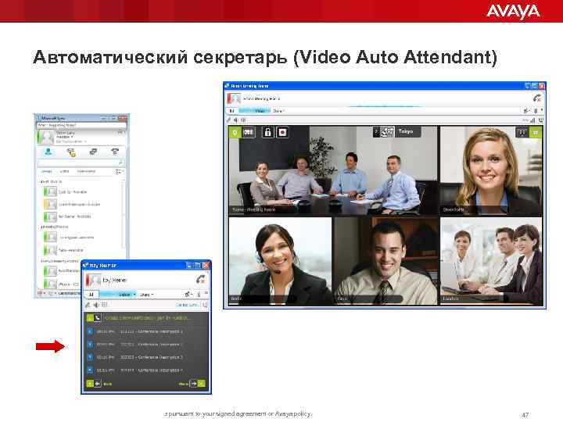Click the More button in dark panel
Image resolution: width=563 pixels, height=422 pixels.
(192, 384)
